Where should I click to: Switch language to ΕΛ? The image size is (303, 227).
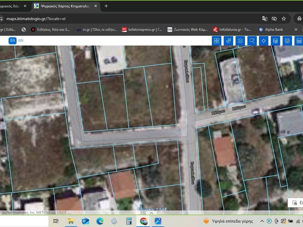(x=12, y=40)
